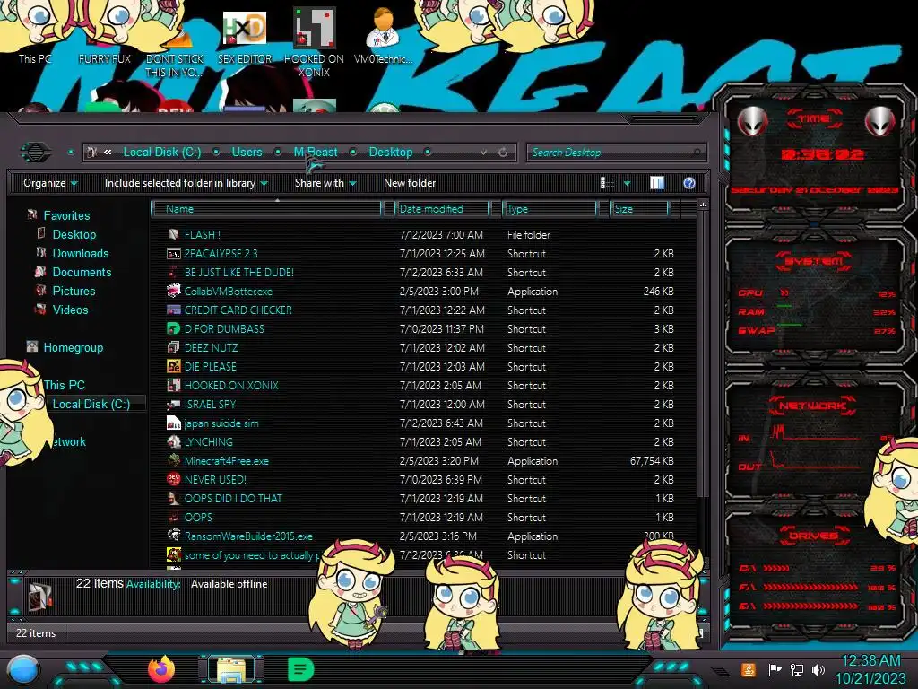Select the OOPS DID I DO THAT shortcut
Viewport: 918px width, 689px height.
(x=233, y=498)
